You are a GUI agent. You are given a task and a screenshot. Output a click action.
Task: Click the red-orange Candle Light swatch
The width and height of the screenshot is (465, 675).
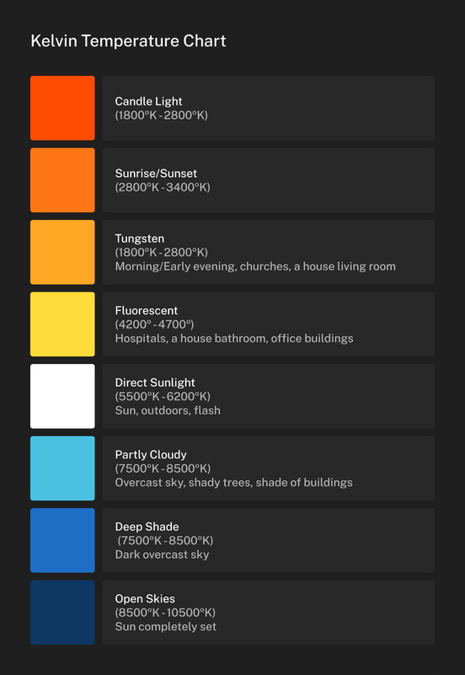62,108
